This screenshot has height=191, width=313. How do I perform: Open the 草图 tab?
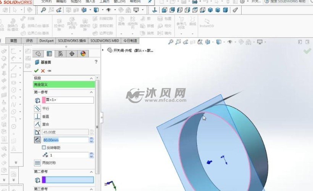13,41
